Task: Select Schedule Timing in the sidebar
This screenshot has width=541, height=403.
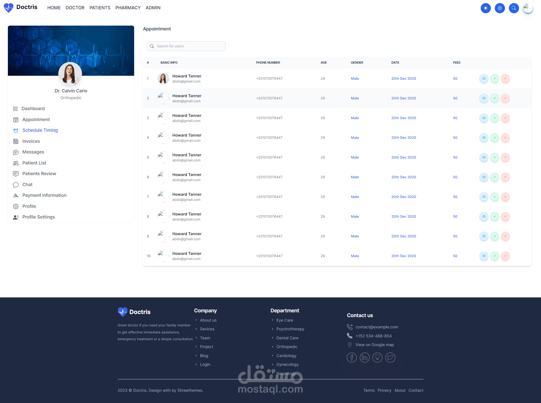Action: pyautogui.click(x=40, y=130)
